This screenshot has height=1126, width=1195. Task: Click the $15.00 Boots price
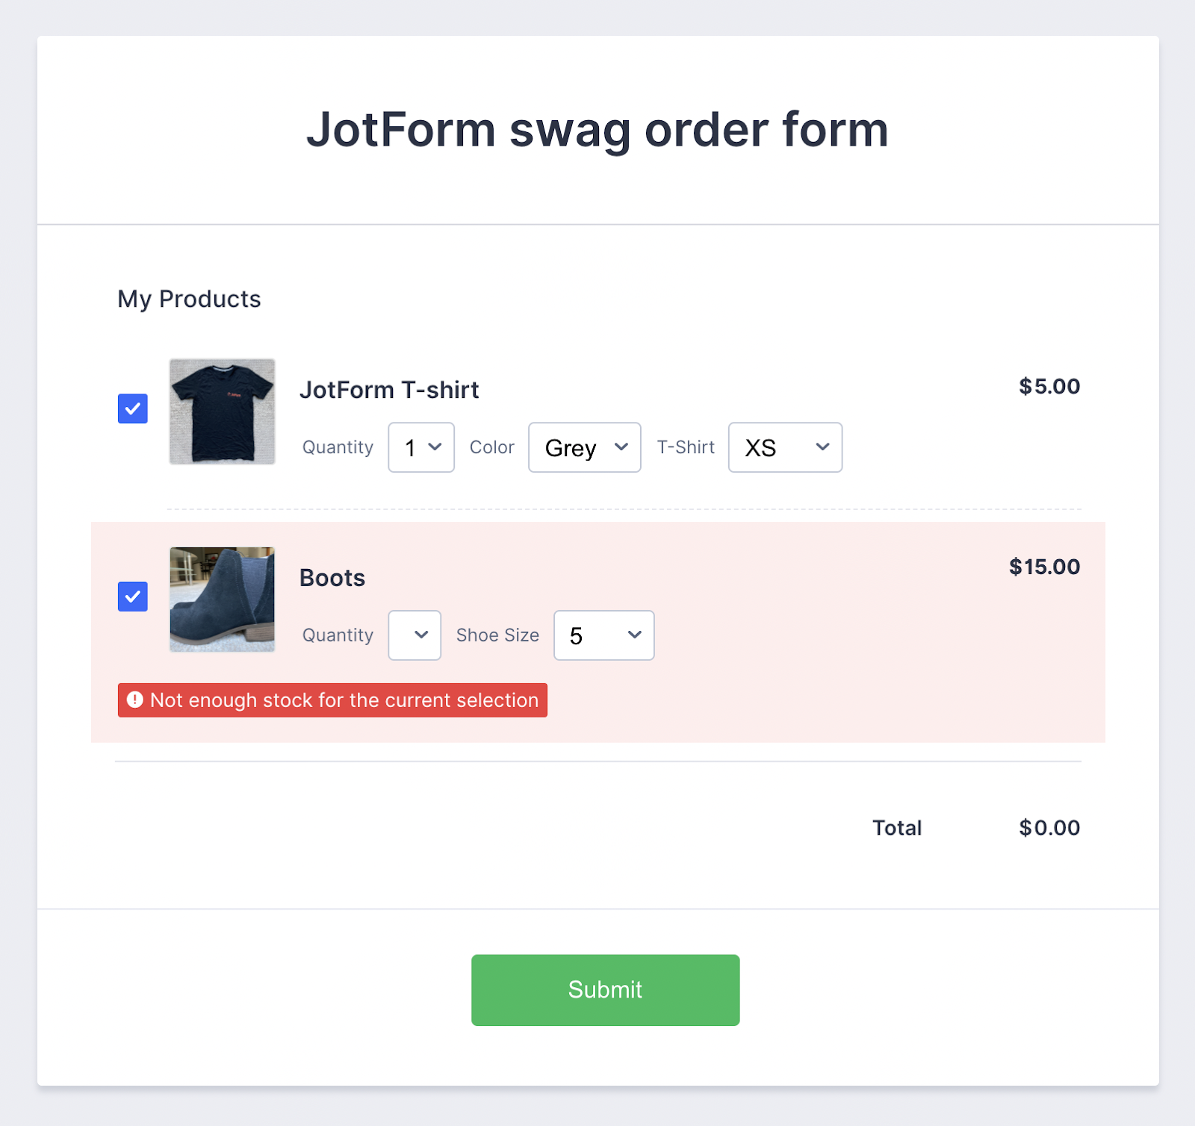click(x=1044, y=567)
